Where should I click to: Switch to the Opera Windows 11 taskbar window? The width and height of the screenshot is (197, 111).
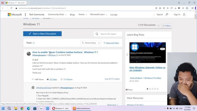point(61,108)
